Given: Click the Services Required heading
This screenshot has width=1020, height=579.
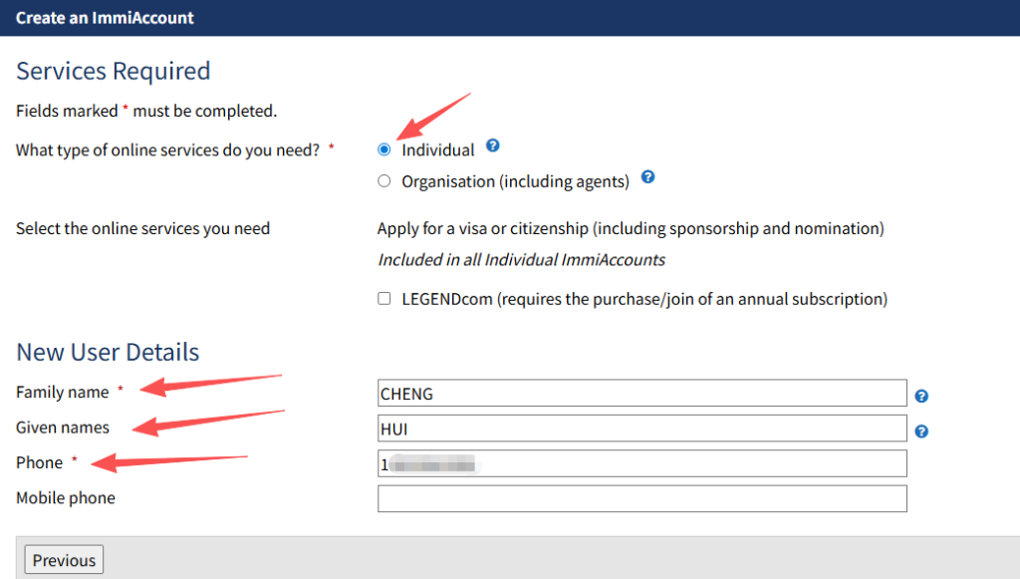Looking at the screenshot, I should [x=114, y=71].
